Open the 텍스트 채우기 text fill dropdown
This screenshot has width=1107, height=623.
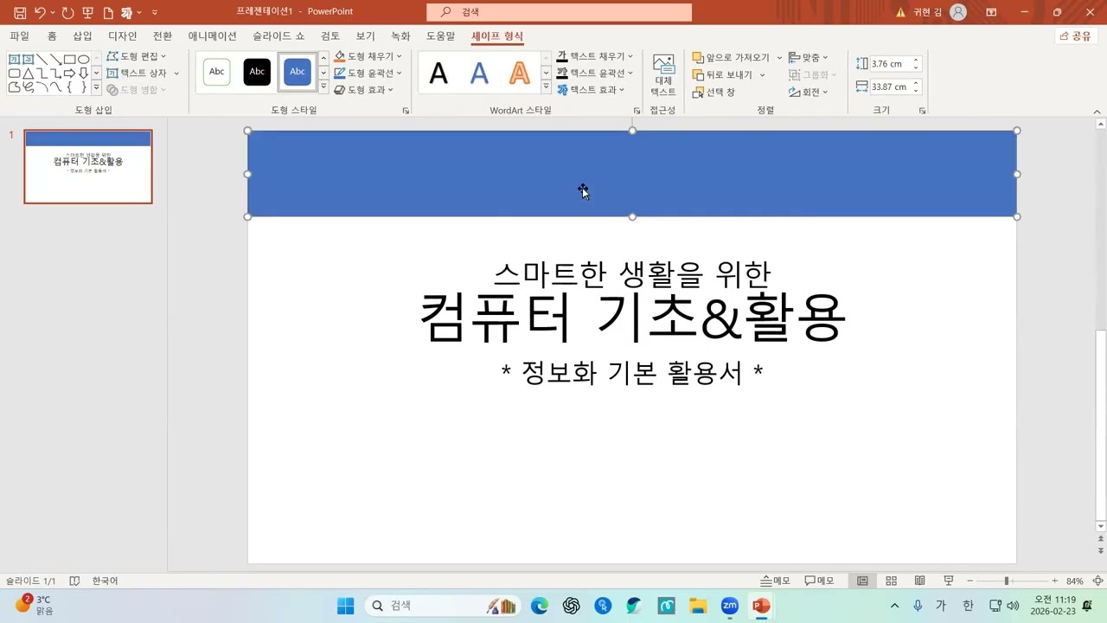tap(595, 56)
